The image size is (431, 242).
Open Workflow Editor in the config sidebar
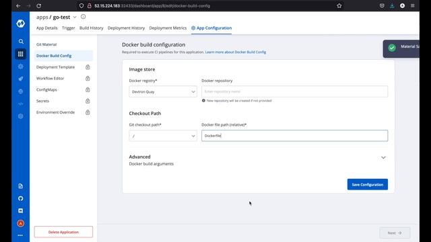point(50,78)
